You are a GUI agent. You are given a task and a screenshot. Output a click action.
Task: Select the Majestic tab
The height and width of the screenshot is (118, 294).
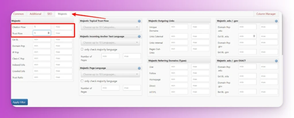(x=62, y=14)
